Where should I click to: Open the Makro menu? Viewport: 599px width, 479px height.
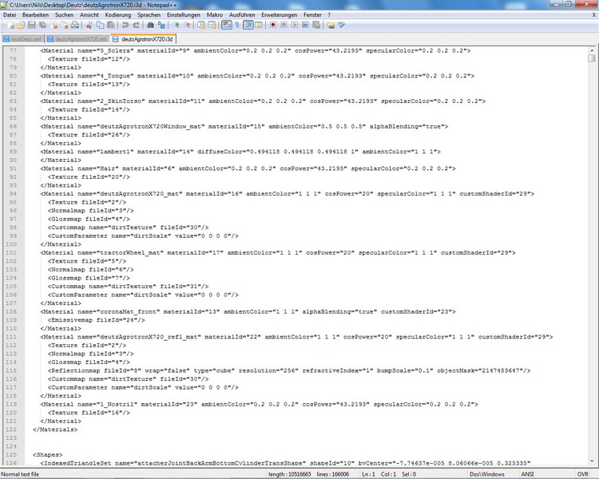pos(215,15)
